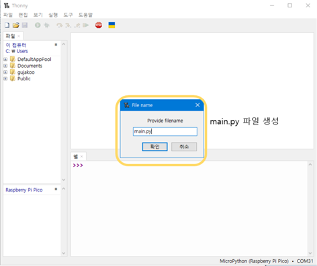The height and width of the screenshot is (266, 317).
Task: Confirm filename with 확인 button
Action: 154,147
